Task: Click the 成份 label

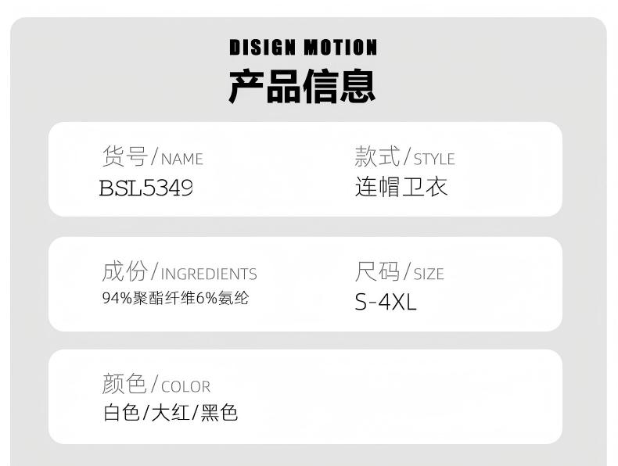Action: (x=124, y=271)
